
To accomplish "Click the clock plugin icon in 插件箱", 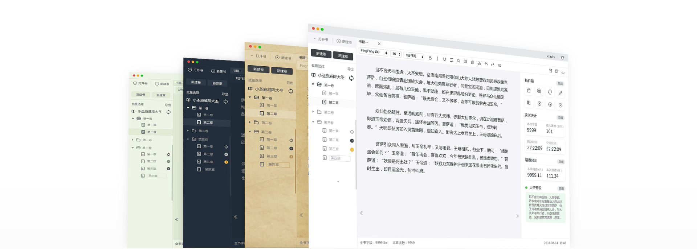I will pos(561,105).
